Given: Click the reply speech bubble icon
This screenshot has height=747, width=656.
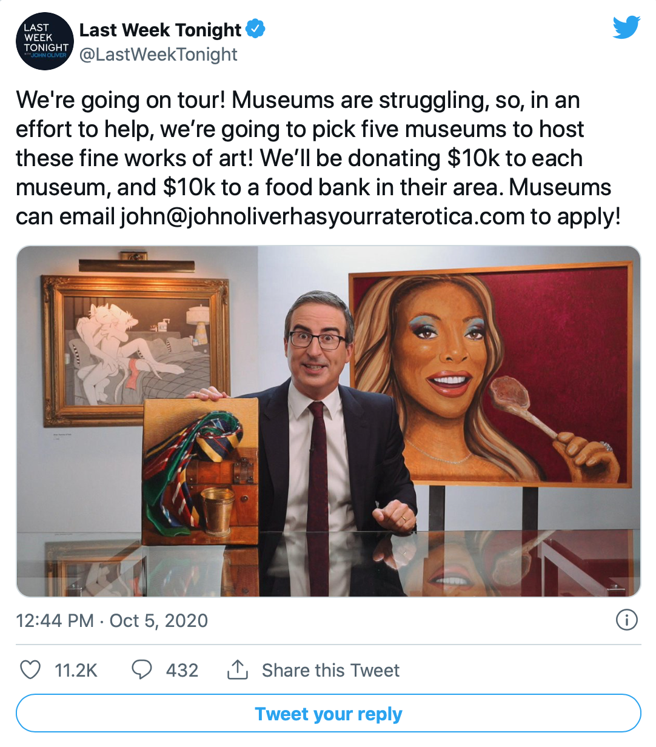Looking at the screenshot, I should [142, 669].
